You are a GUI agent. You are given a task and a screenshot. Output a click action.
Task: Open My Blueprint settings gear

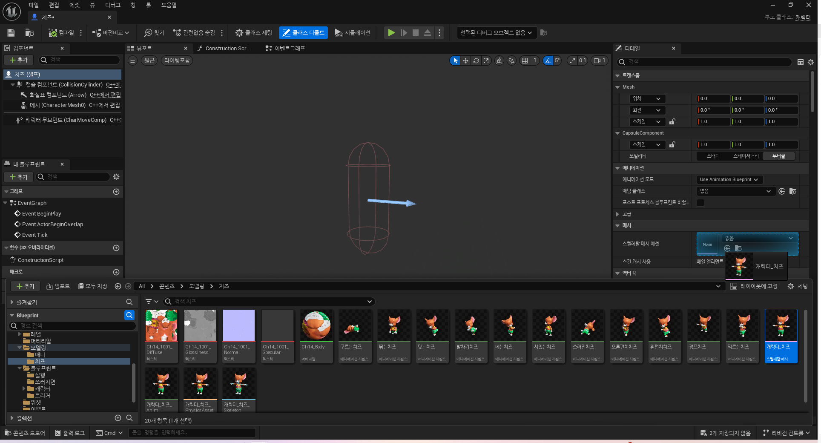tap(116, 177)
